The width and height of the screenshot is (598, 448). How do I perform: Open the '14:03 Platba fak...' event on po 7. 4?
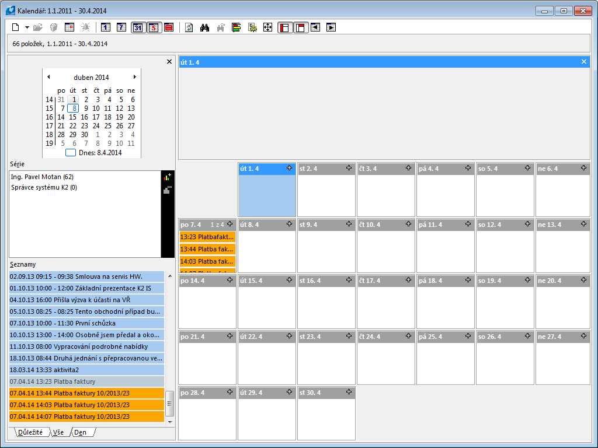[x=207, y=262]
